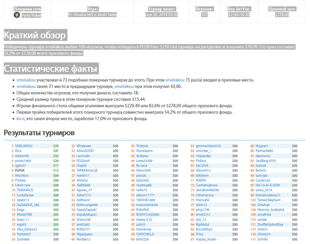Open Kidstuunger88 player link
The width and height of the screenshot is (310, 244).
coord(87,205)
